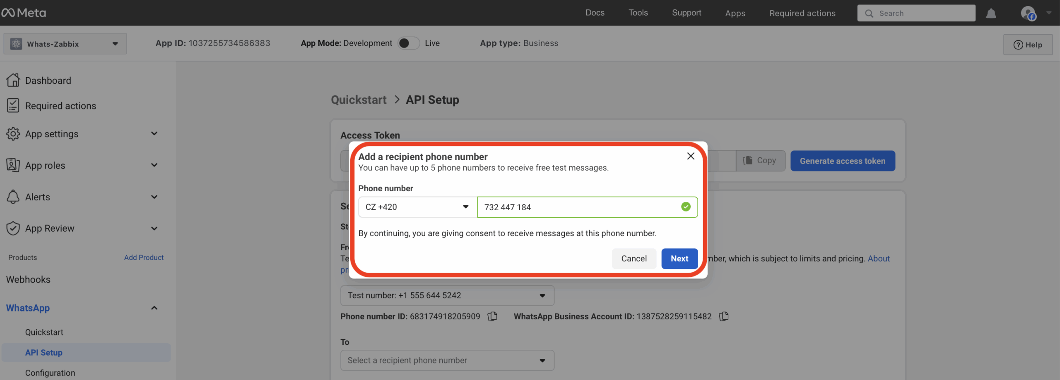Image resolution: width=1060 pixels, height=380 pixels.
Task: Expand the App settings section
Action: click(x=154, y=133)
